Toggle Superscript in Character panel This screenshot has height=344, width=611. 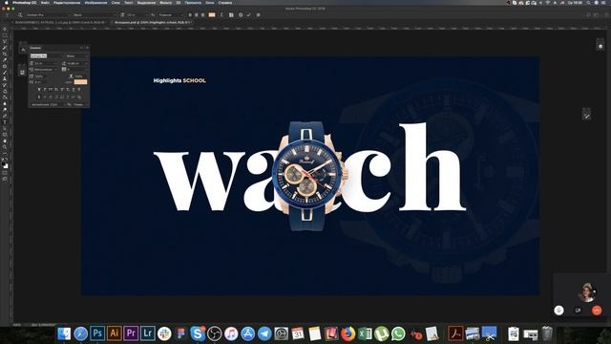[62, 90]
